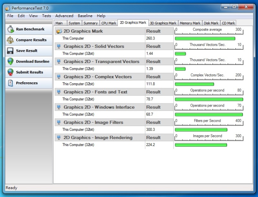Select the composite result value 260.3
This screenshot has width=258, height=197.
pyautogui.click(x=150, y=38)
